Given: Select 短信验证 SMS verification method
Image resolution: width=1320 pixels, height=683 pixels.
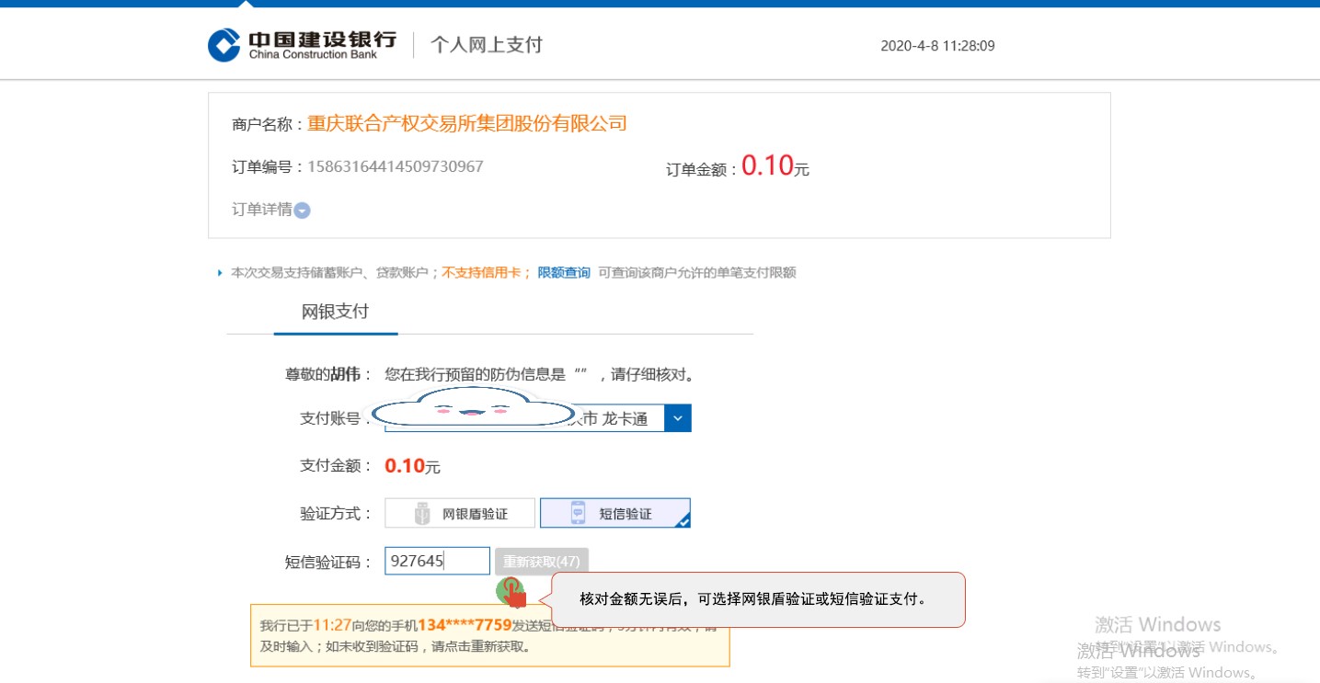Looking at the screenshot, I should click(x=615, y=513).
